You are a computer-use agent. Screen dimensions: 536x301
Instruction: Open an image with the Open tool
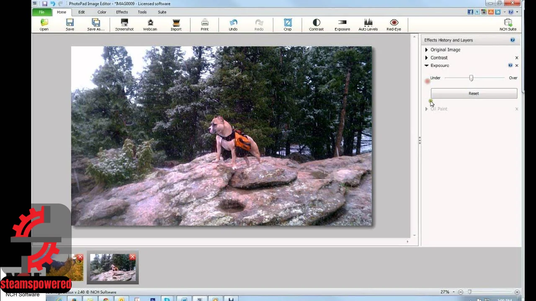[x=44, y=25]
